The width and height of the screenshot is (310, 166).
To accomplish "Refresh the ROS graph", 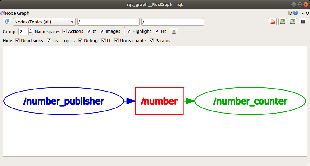I will click(x=7, y=22).
